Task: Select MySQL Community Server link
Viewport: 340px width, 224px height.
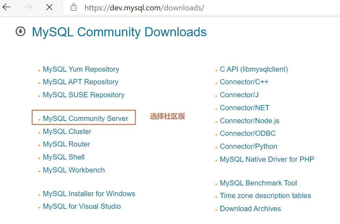Action: (85, 118)
